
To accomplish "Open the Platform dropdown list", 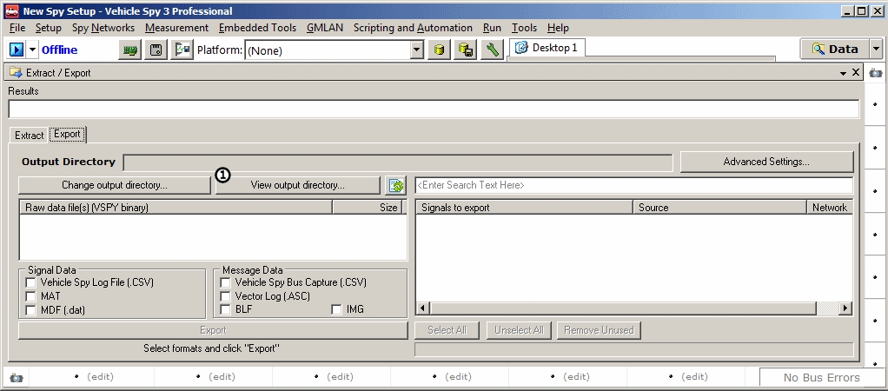I will point(417,50).
